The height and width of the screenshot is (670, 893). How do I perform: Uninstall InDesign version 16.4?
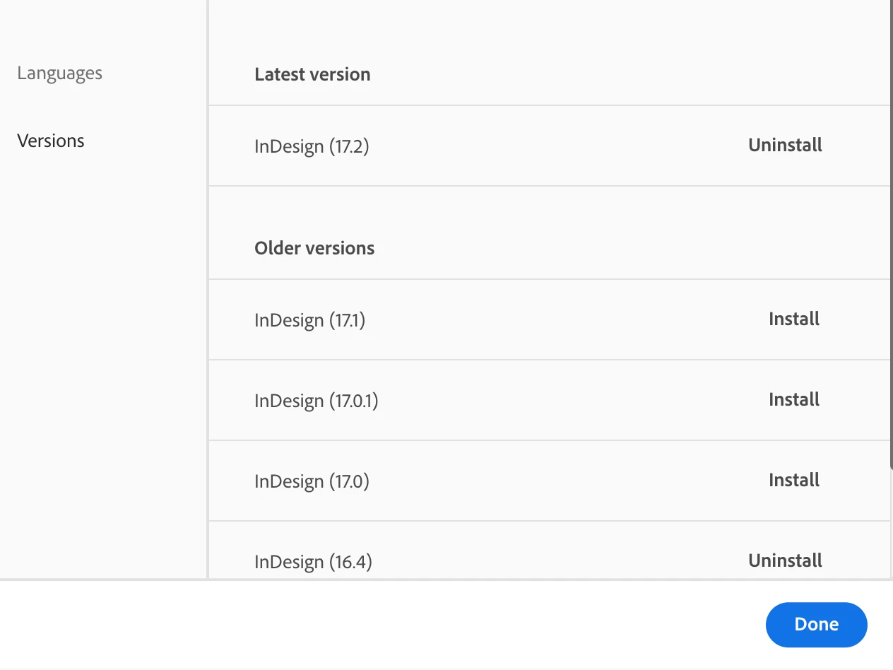(785, 561)
